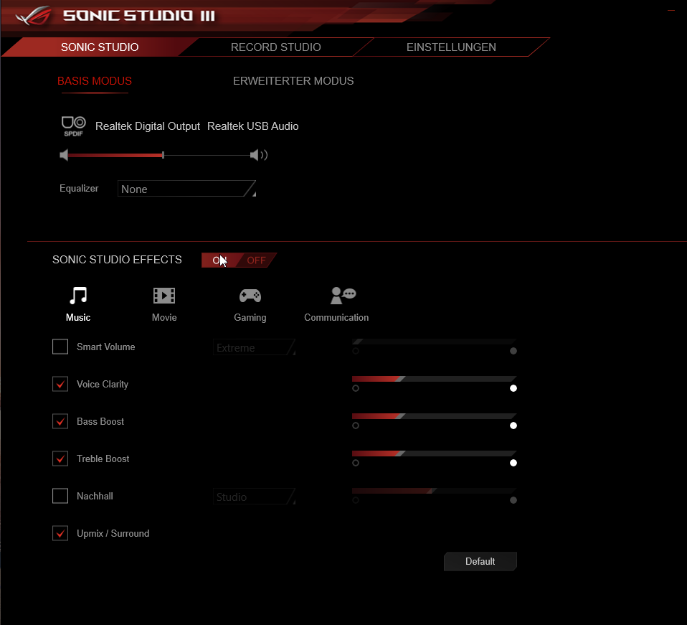Screen dimensions: 687x625
Task: Click the Nachhall level slider bar
Action: (434, 490)
